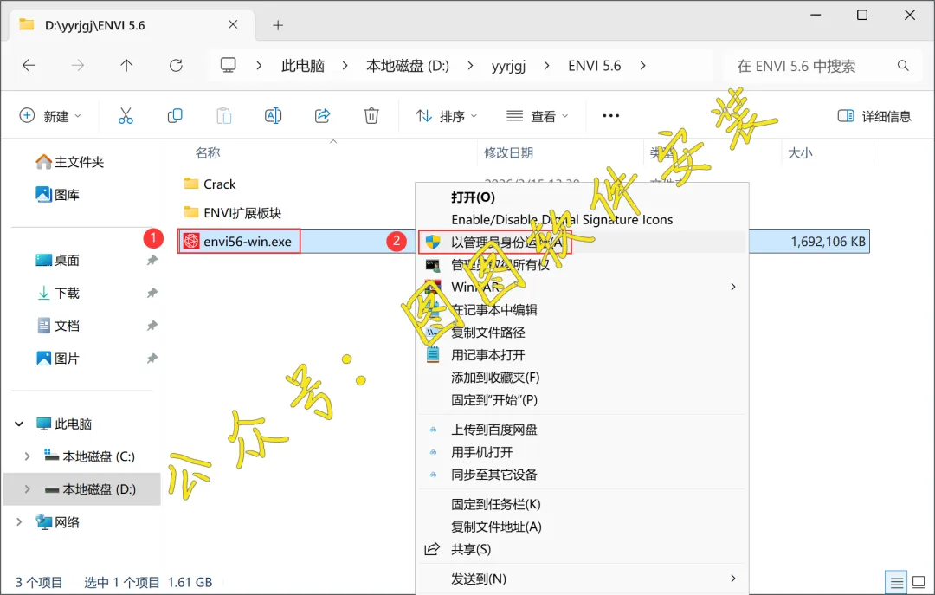The width and height of the screenshot is (935, 595).
Task: Click the Paste clipboard icon
Action: (223, 116)
